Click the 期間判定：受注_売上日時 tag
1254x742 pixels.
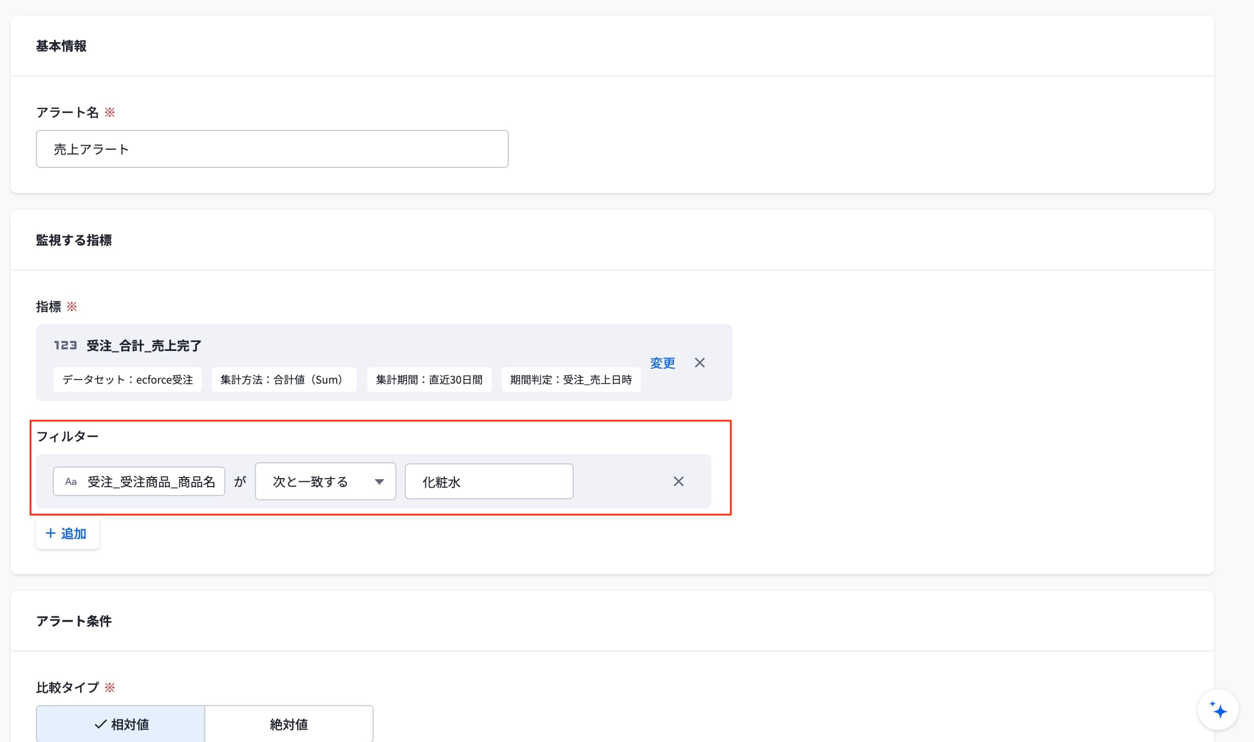coord(571,379)
